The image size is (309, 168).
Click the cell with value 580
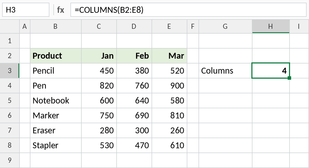tap(169, 101)
